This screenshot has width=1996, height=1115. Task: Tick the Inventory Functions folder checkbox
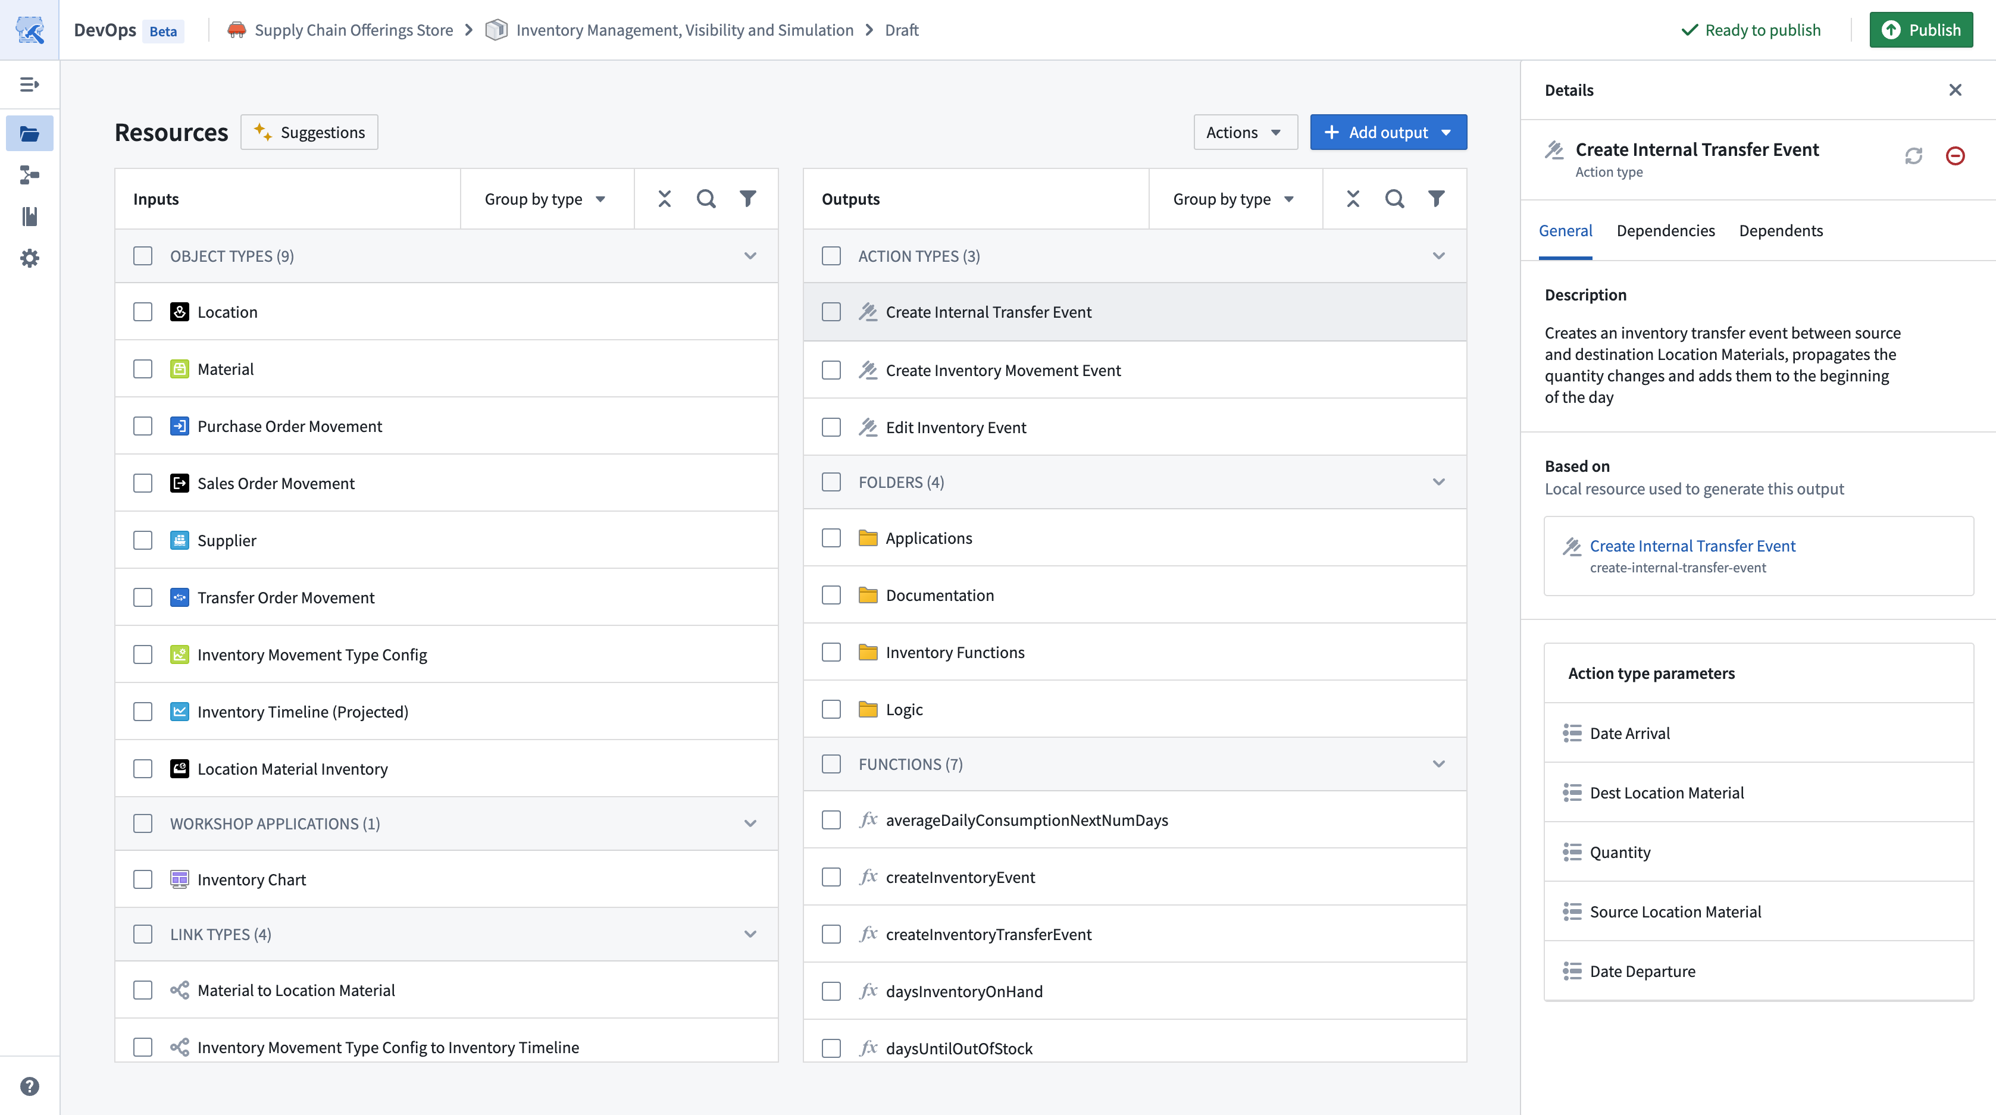(x=831, y=653)
